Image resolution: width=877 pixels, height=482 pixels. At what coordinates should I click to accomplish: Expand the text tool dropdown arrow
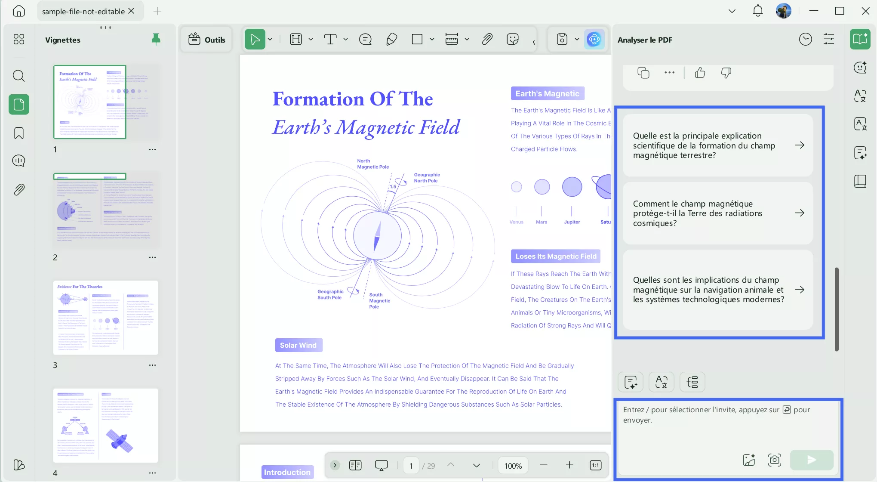(x=345, y=40)
